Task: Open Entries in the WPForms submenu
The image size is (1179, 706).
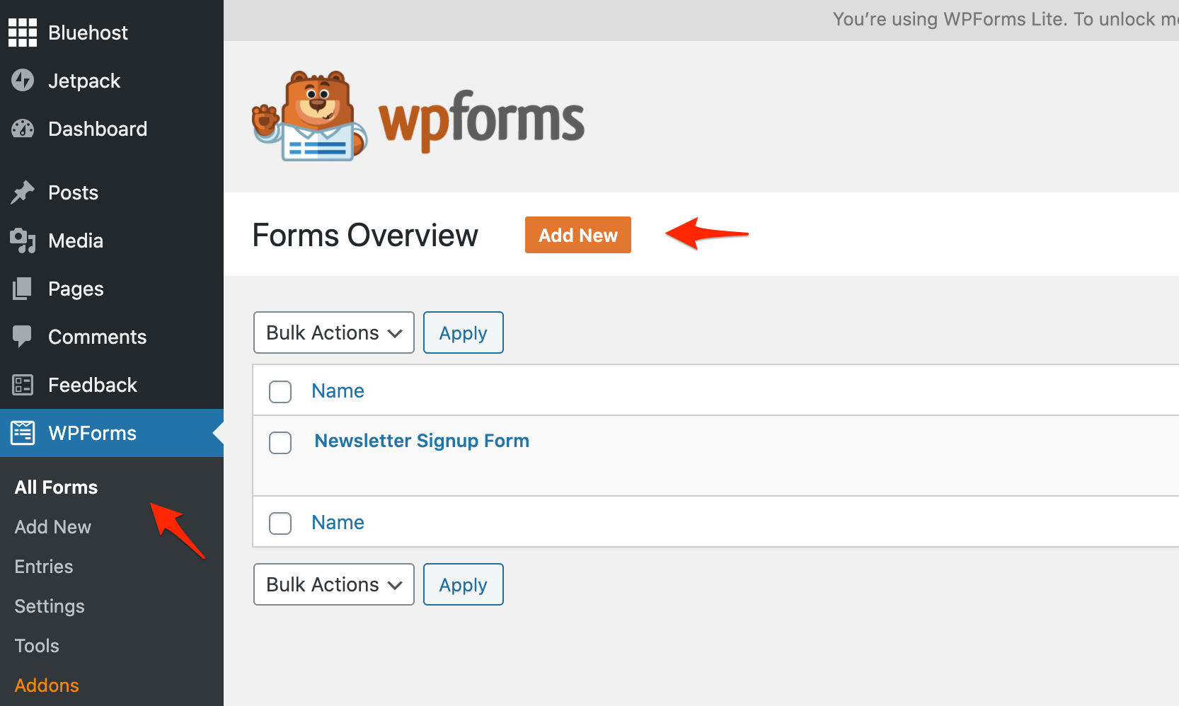Action: (44, 567)
